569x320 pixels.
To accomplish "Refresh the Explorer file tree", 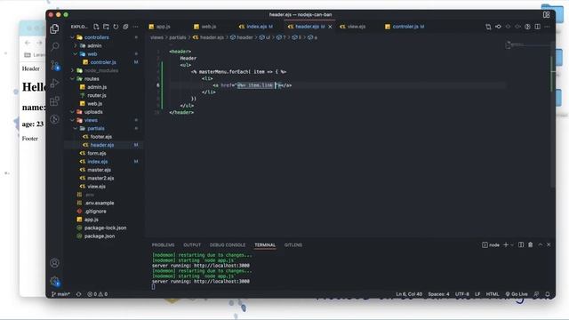I will coord(116,27).
